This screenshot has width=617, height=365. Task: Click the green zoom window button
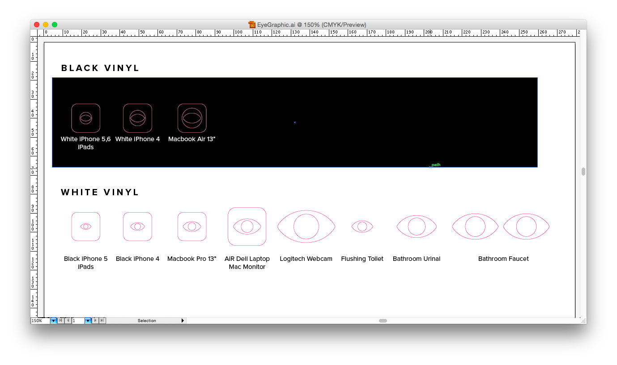pyautogui.click(x=55, y=25)
